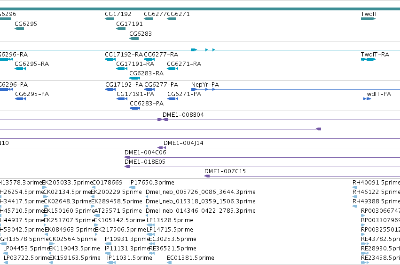
Task: Select the CG6295 gene glyph
Action: tap(19, 29)
